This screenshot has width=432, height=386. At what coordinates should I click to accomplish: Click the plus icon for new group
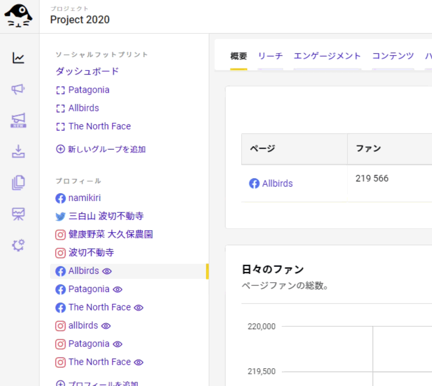tap(60, 149)
